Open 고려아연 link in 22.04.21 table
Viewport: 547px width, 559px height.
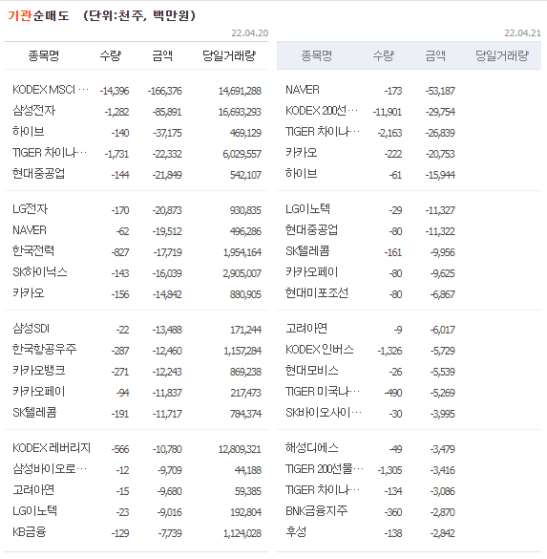tap(306, 329)
